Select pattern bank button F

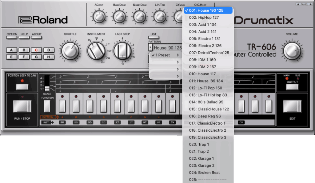[24, 57]
